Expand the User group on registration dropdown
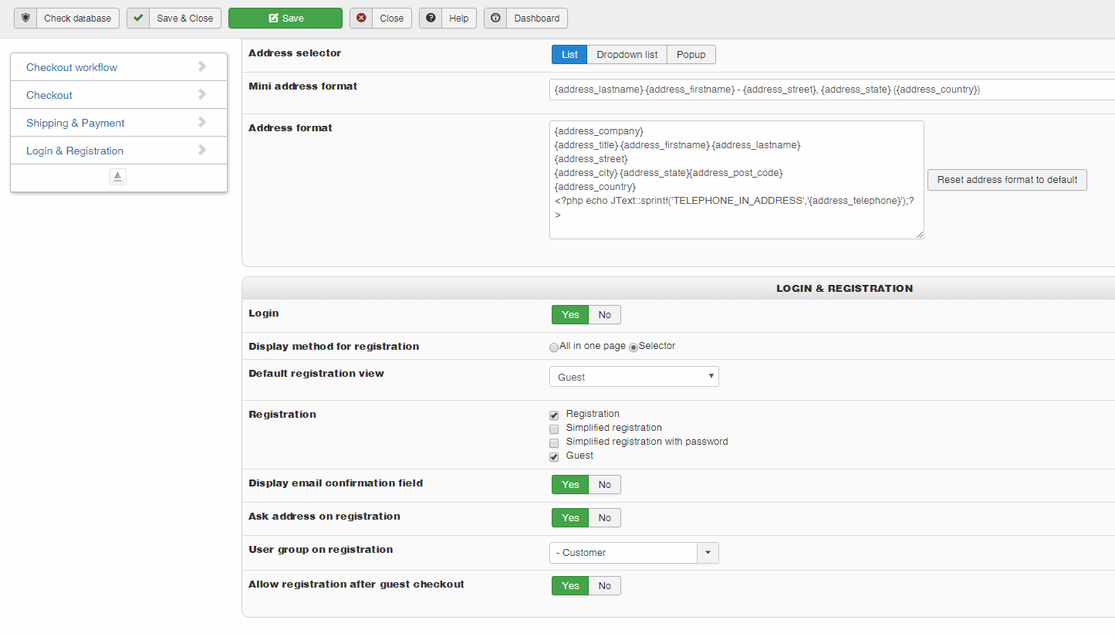The height and width of the screenshot is (637, 1115). point(708,553)
